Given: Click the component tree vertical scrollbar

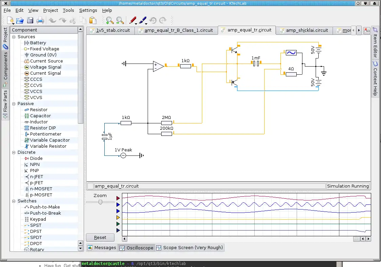Looking at the screenshot, I should (x=80, y=78).
